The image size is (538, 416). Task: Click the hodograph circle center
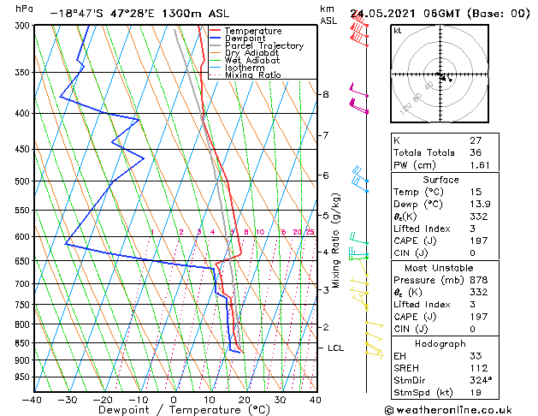(x=440, y=74)
